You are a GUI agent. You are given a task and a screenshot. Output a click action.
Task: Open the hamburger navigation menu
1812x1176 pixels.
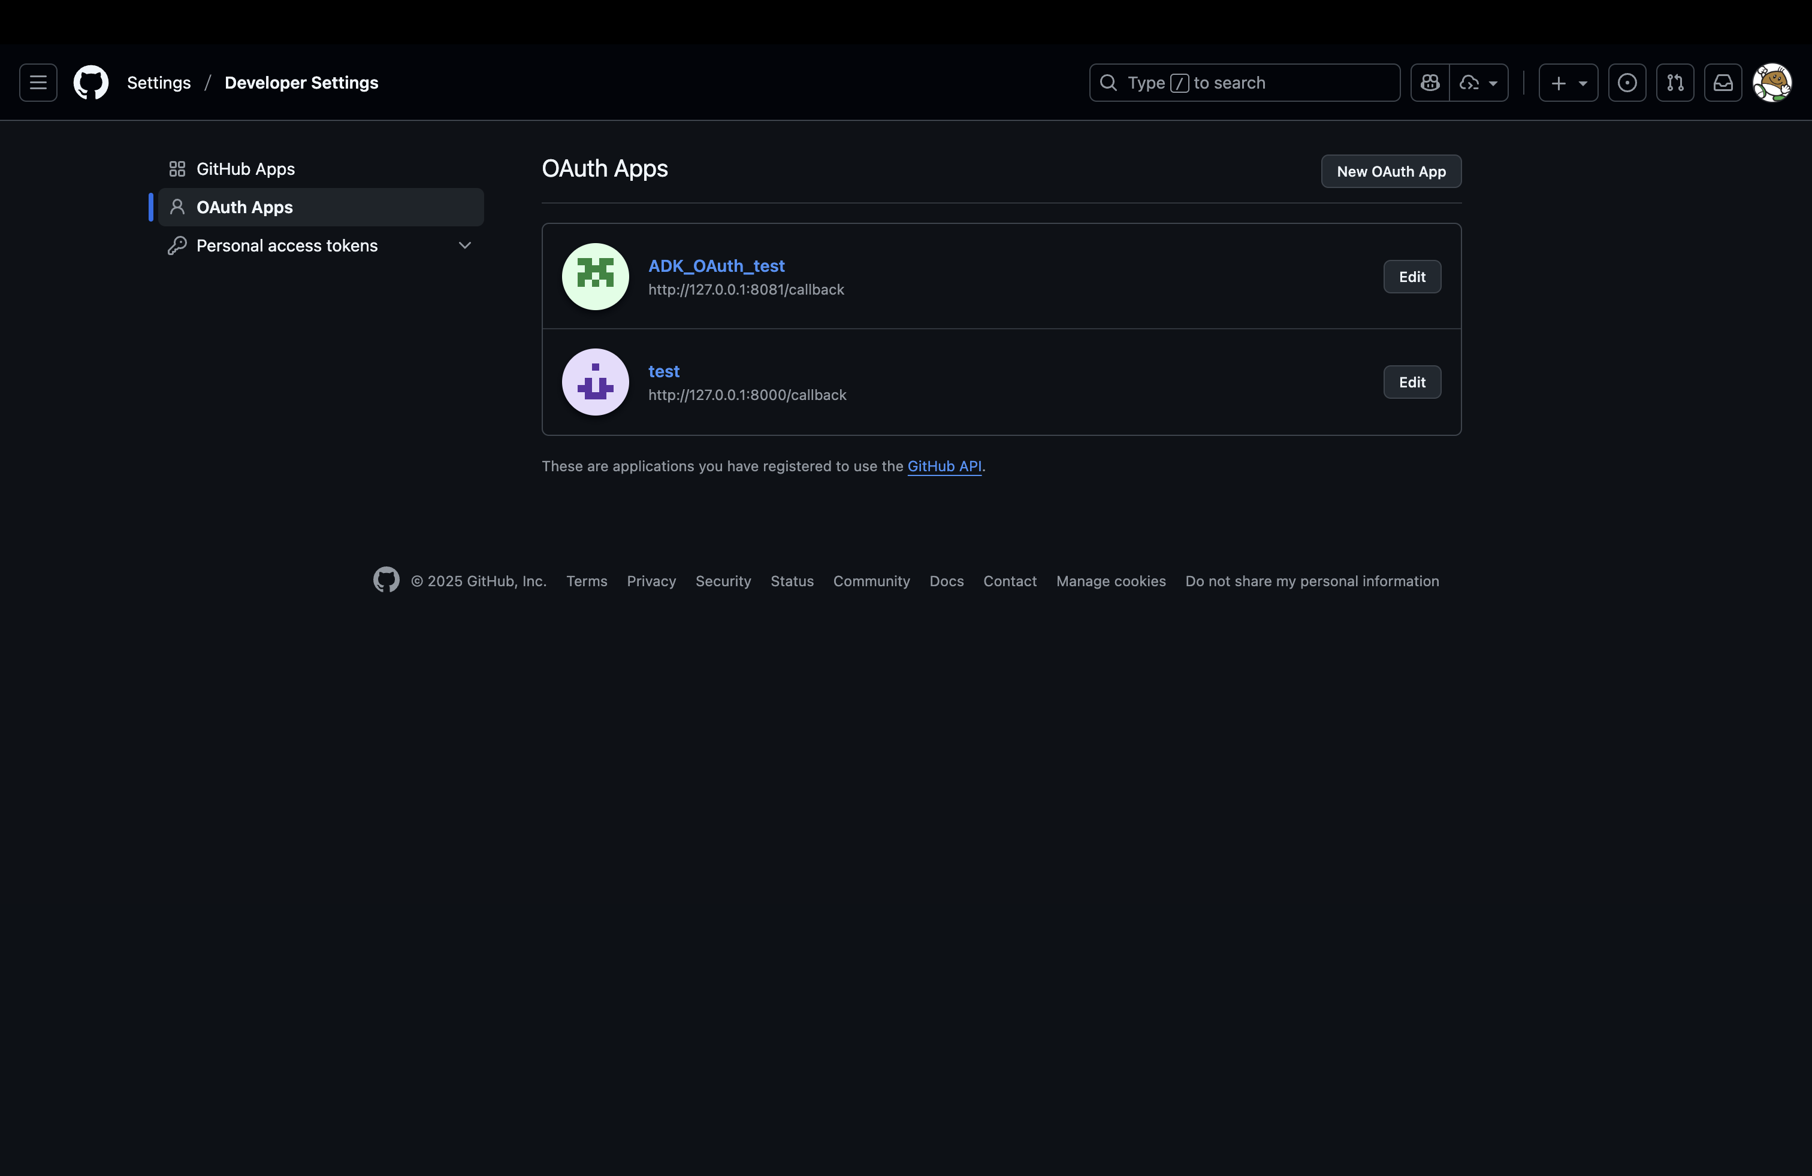(38, 83)
